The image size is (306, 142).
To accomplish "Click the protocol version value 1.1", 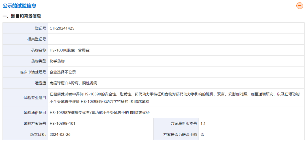I will click(x=203, y=124).
